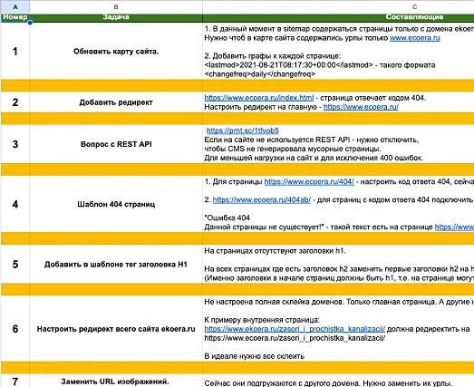Click the text '<changefreq>daily</changefreq>'

coord(260,74)
